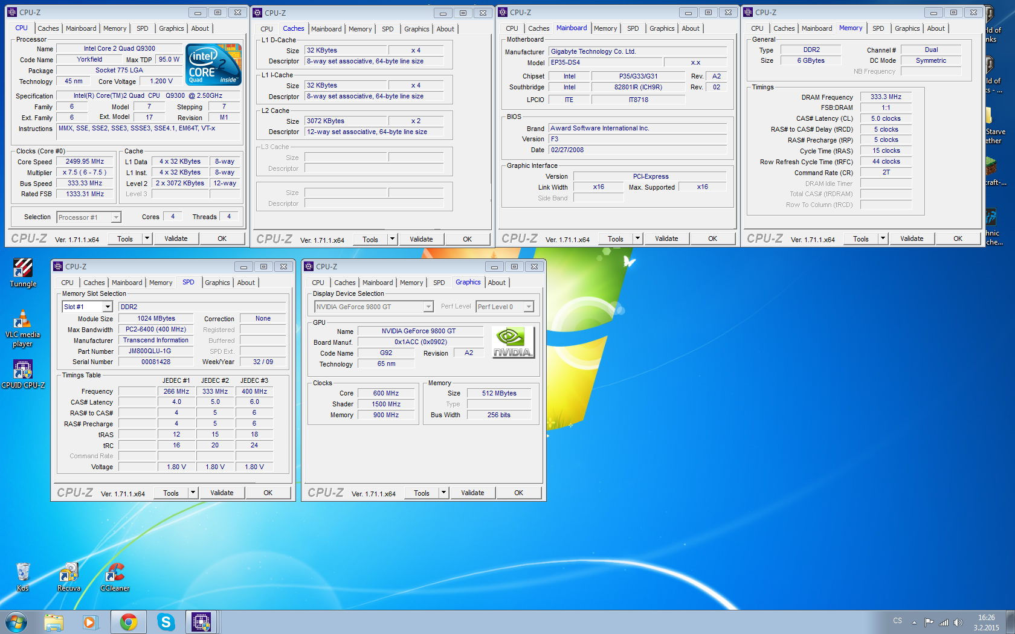
Task: Click L2 cache size 3072 KBytes field
Action: coord(346,121)
